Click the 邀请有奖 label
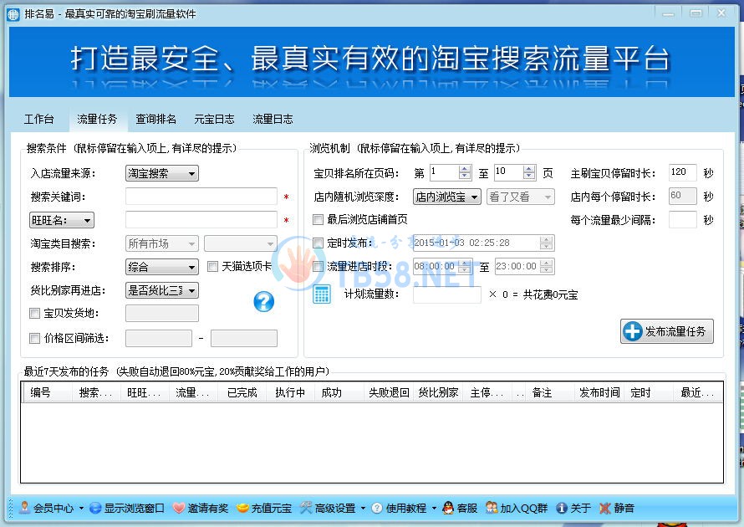This screenshot has height=527, width=744. [208, 509]
